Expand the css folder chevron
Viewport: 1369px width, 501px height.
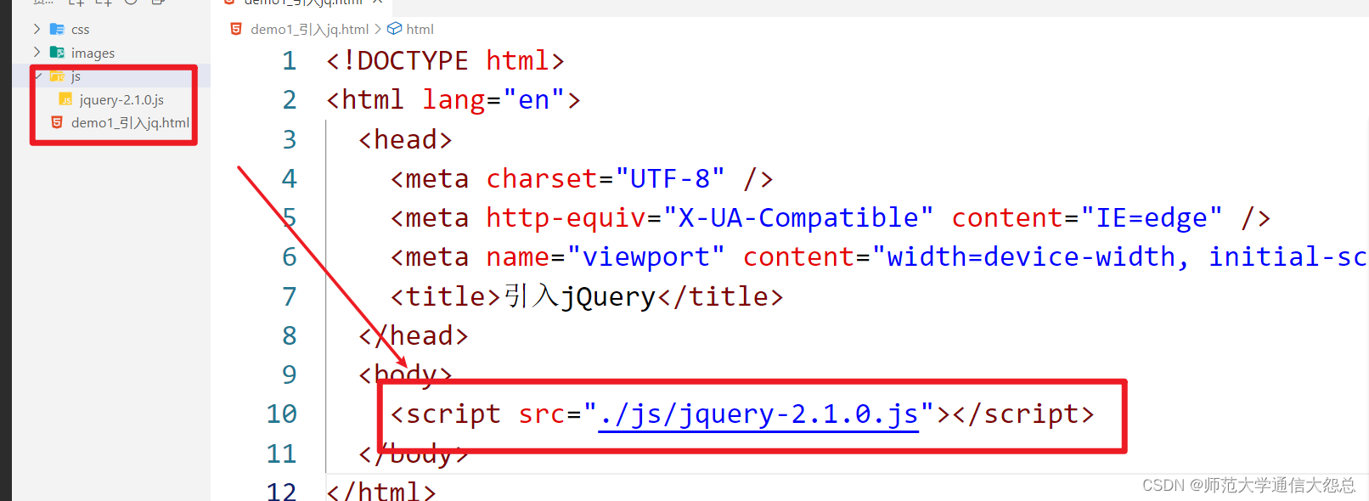pos(37,29)
